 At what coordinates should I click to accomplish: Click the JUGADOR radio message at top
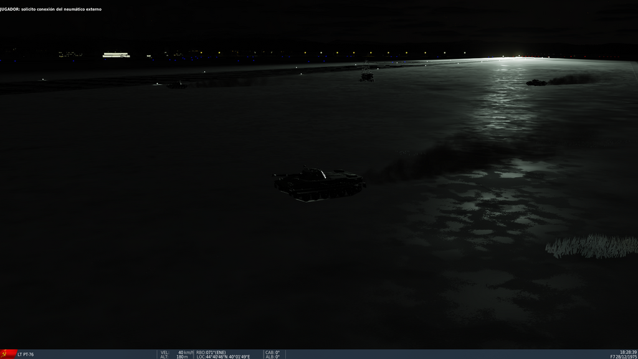coord(51,9)
